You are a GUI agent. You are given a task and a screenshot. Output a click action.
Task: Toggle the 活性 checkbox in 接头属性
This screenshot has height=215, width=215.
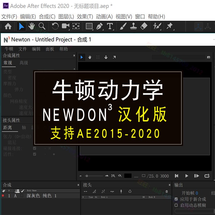point(34,154)
